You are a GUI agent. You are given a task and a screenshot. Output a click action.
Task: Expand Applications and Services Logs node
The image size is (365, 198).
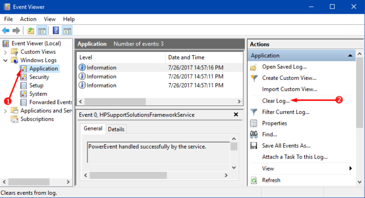5,111
